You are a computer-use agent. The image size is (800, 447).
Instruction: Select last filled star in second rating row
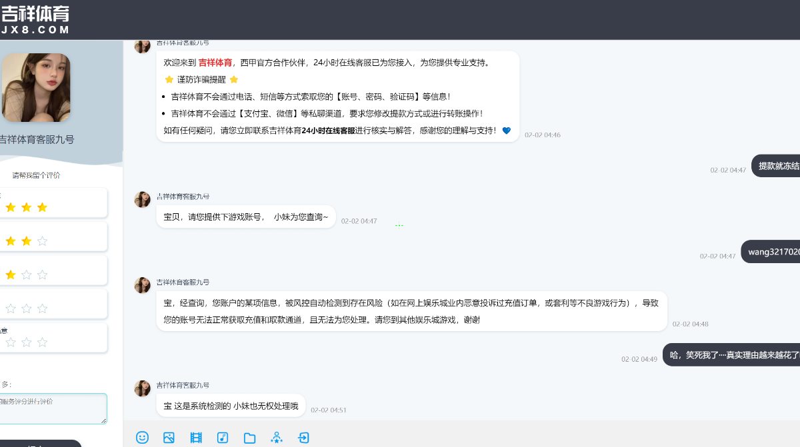pyautogui.click(x=26, y=241)
